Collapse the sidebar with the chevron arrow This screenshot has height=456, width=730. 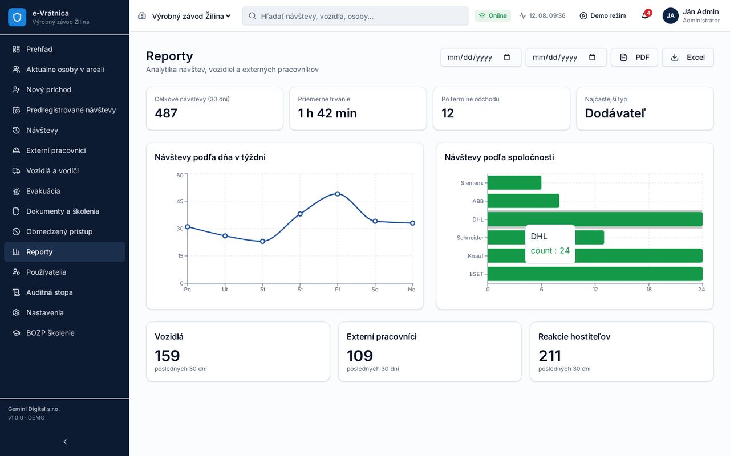click(64, 442)
